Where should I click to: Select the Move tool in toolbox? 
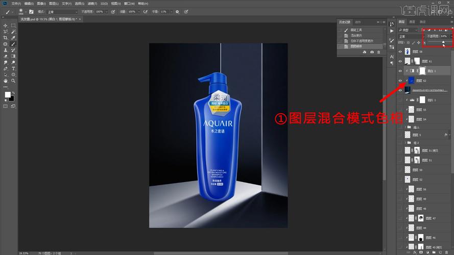pyautogui.click(x=5, y=25)
